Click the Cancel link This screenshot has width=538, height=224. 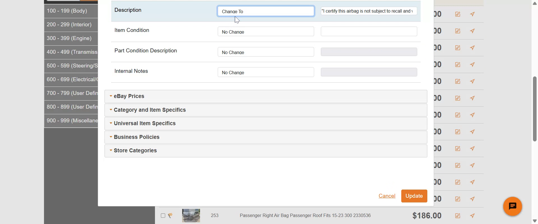click(387, 196)
